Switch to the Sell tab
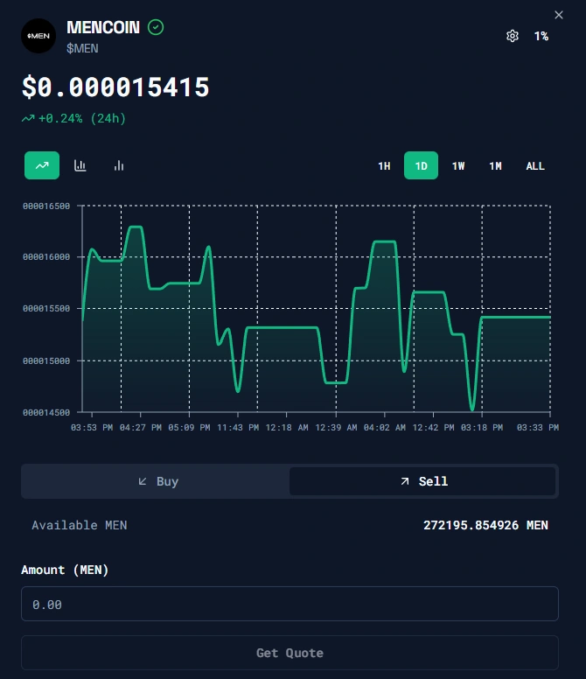The height and width of the screenshot is (679, 586). (423, 481)
